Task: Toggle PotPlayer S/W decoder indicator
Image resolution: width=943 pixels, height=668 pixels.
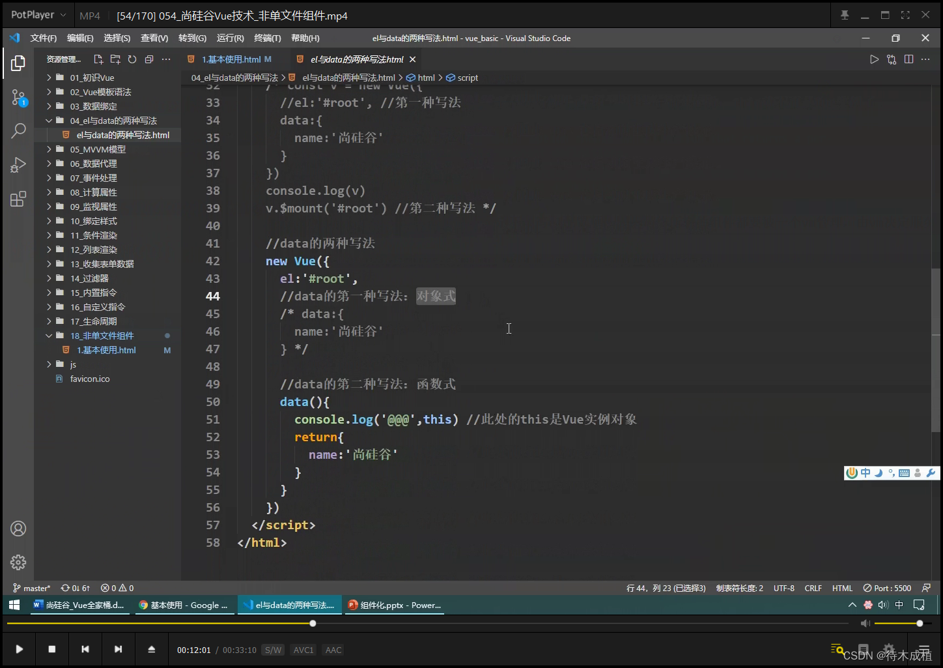Action: coord(273,650)
